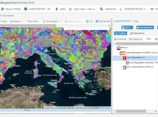
Task: Click the Zero net land take icon
Action: [124, 67]
